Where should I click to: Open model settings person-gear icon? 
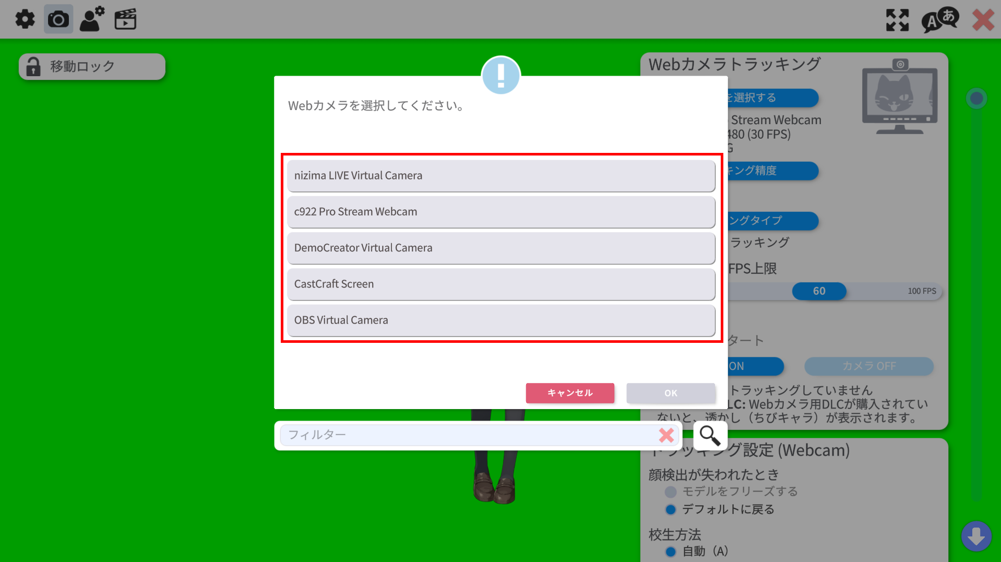(92, 19)
